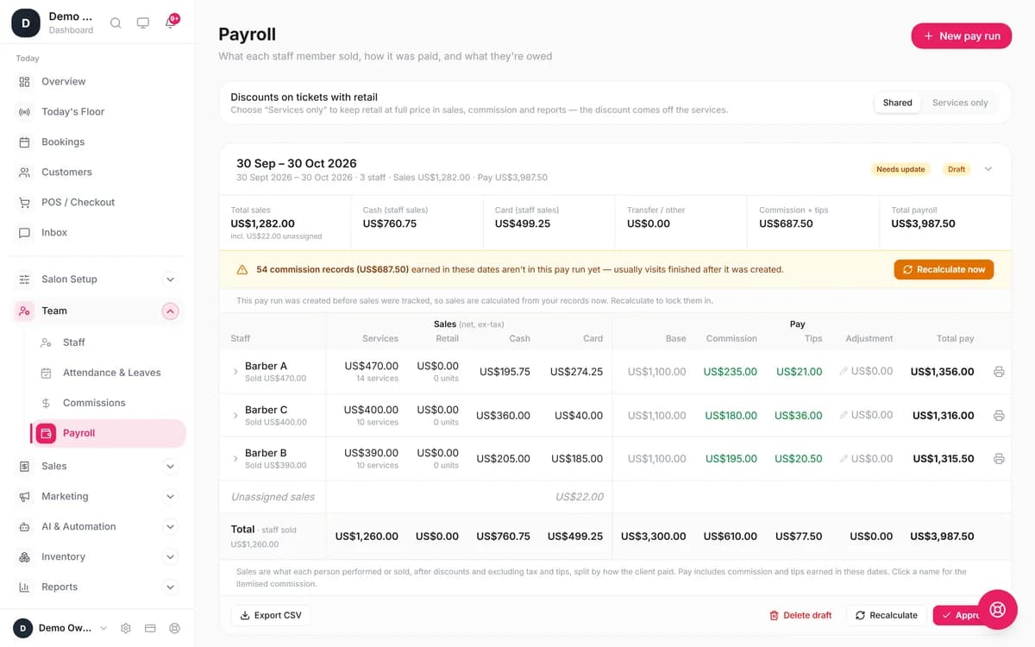Image resolution: width=1035 pixels, height=647 pixels.
Task: Export payroll as CSV
Action: coord(271,615)
